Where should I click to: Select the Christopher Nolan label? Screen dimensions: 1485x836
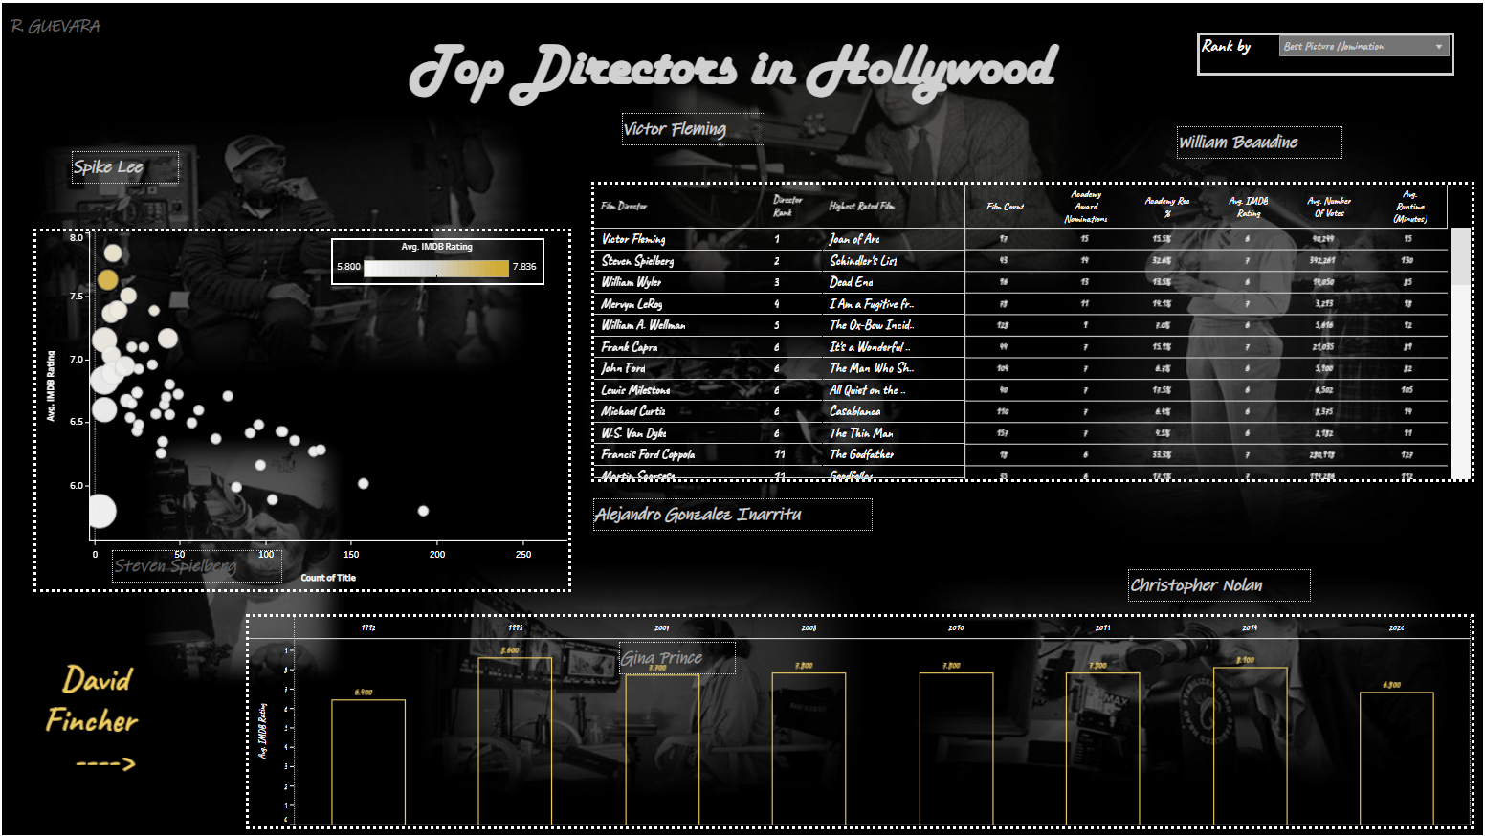(1196, 584)
